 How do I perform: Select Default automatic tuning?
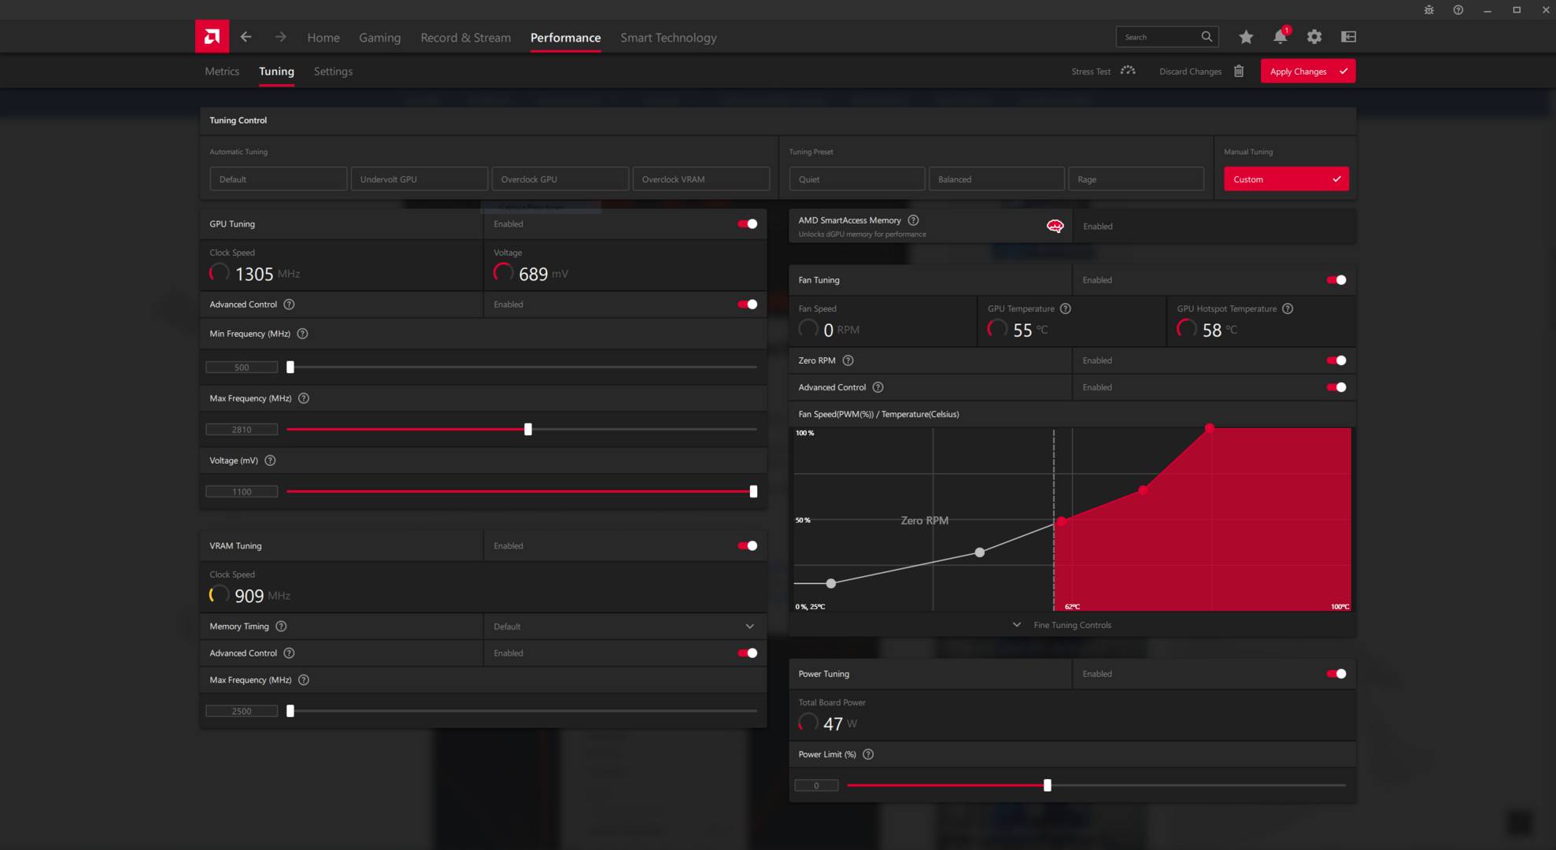(278, 179)
